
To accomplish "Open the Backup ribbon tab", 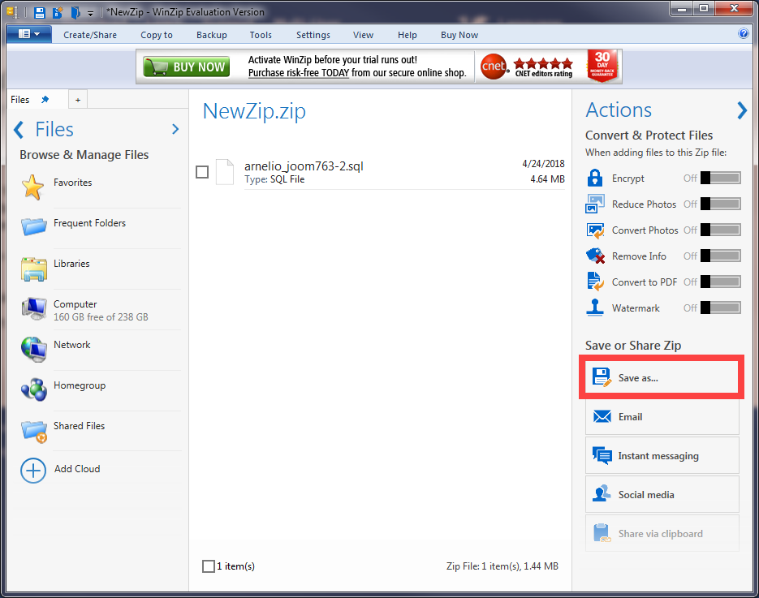I will pyautogui.click(x=212, y=35).
